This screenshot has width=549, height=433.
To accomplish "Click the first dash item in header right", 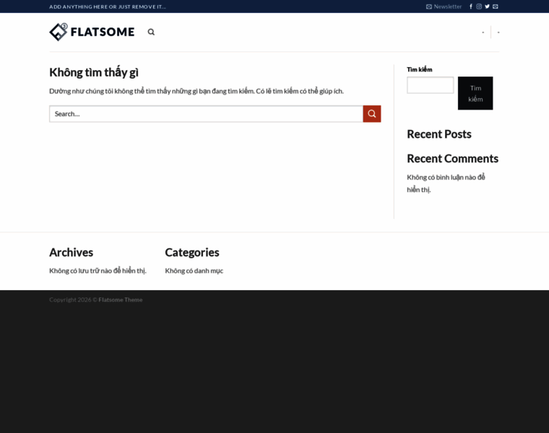I will point(483,32).
